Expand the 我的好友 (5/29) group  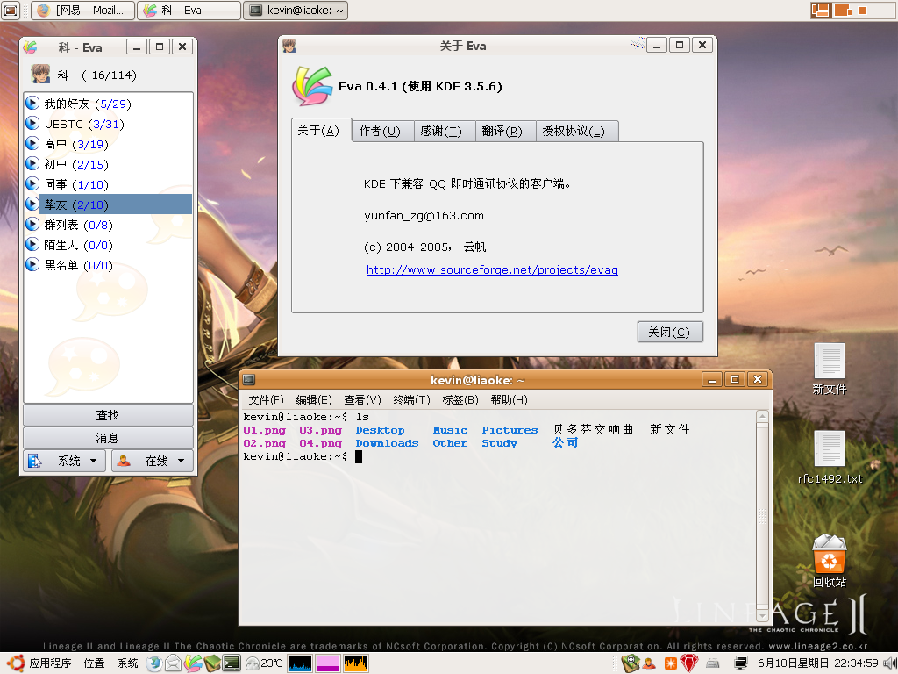[x=32, y=104]
